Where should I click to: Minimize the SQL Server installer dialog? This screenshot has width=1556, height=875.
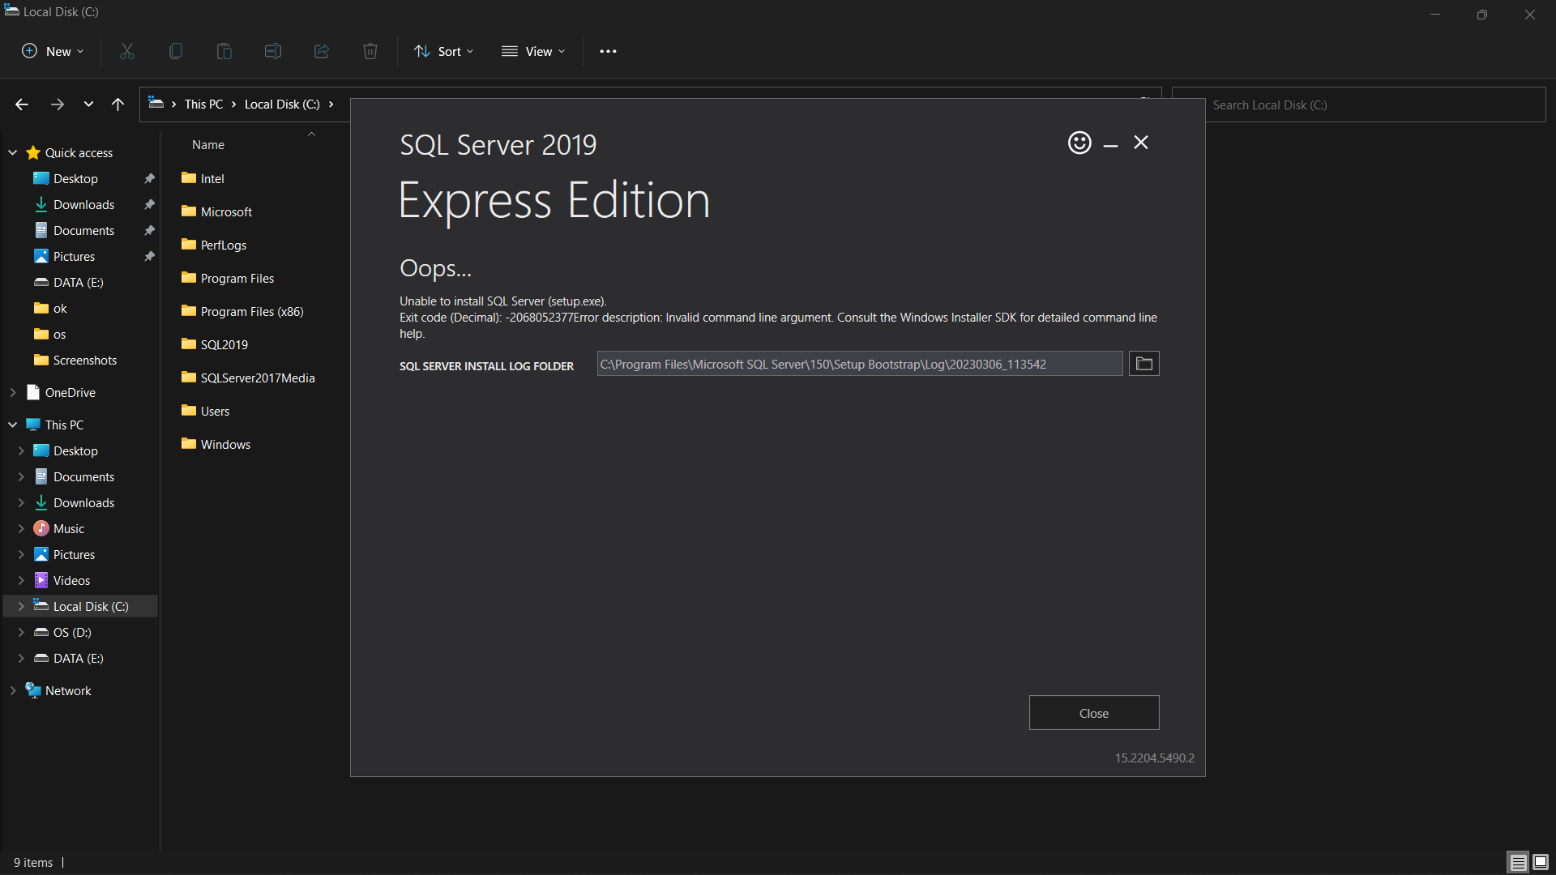(1111, 144)
